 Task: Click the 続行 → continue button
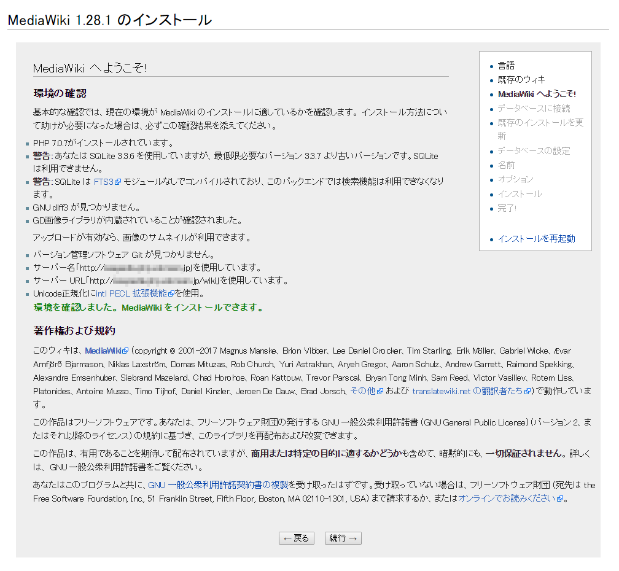pos(343,538)
